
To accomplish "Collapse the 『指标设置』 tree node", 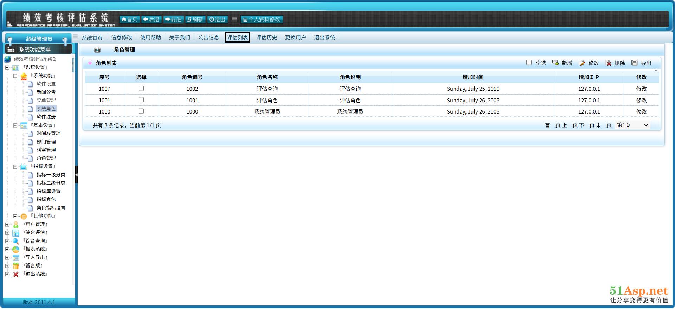I will (15, 167).
